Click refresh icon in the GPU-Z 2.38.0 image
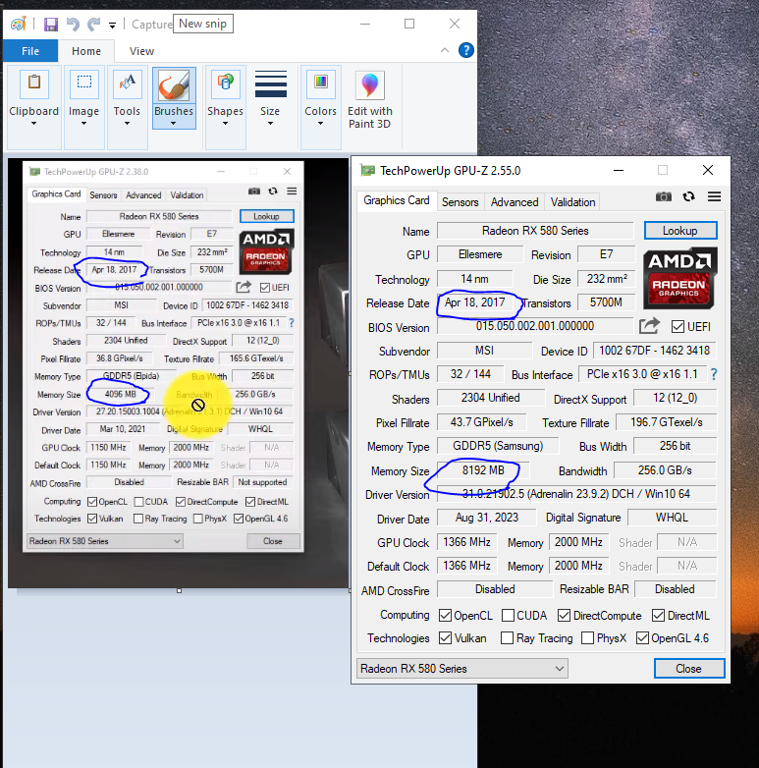759x768 pixels. click(273, 192)
